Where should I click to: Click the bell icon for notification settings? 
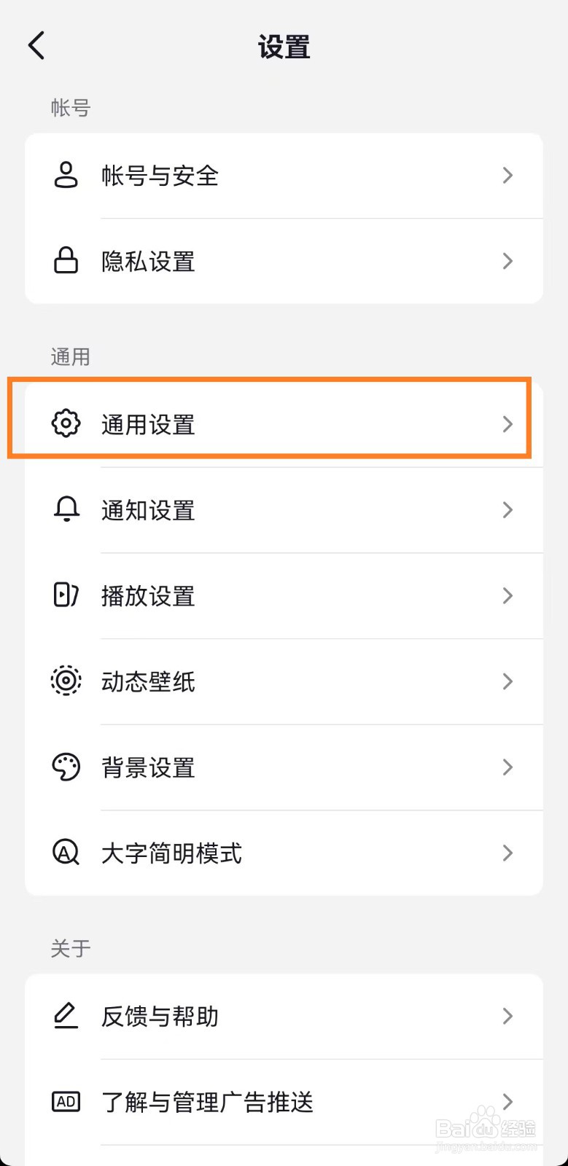[66, 509]
